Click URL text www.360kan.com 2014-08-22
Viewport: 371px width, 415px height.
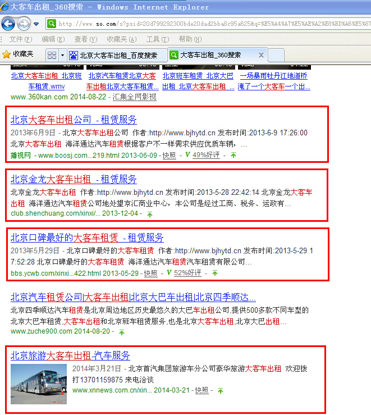point(58,97)
